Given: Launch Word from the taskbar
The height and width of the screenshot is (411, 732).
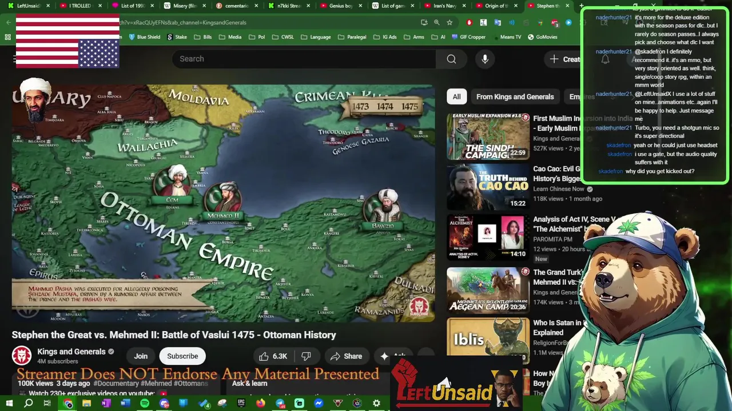Looking at the screenshot, I should 125,404.
